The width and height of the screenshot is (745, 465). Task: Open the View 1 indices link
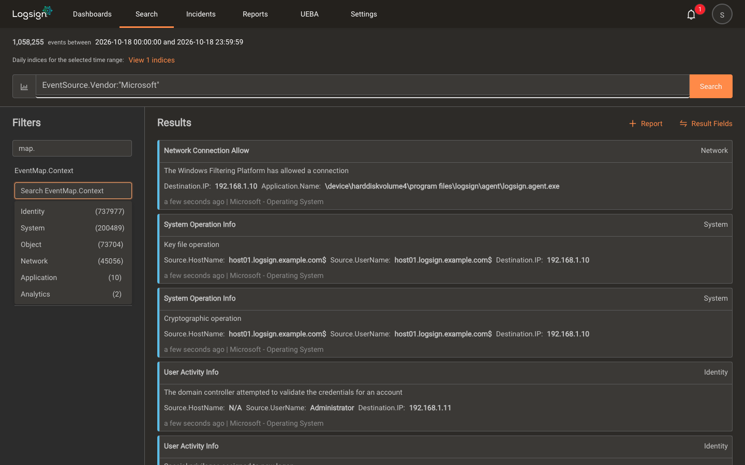[152, 60]
